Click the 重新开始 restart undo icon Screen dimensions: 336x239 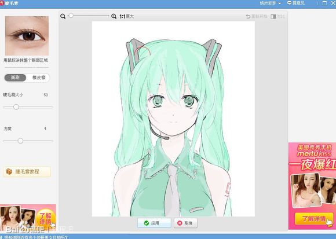point(248,16)
